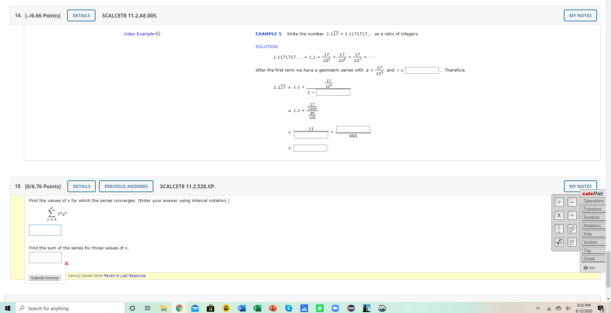
Task: Expand the Functions category in calcPad
Action: pyautogui.click(x=593, y=209)
